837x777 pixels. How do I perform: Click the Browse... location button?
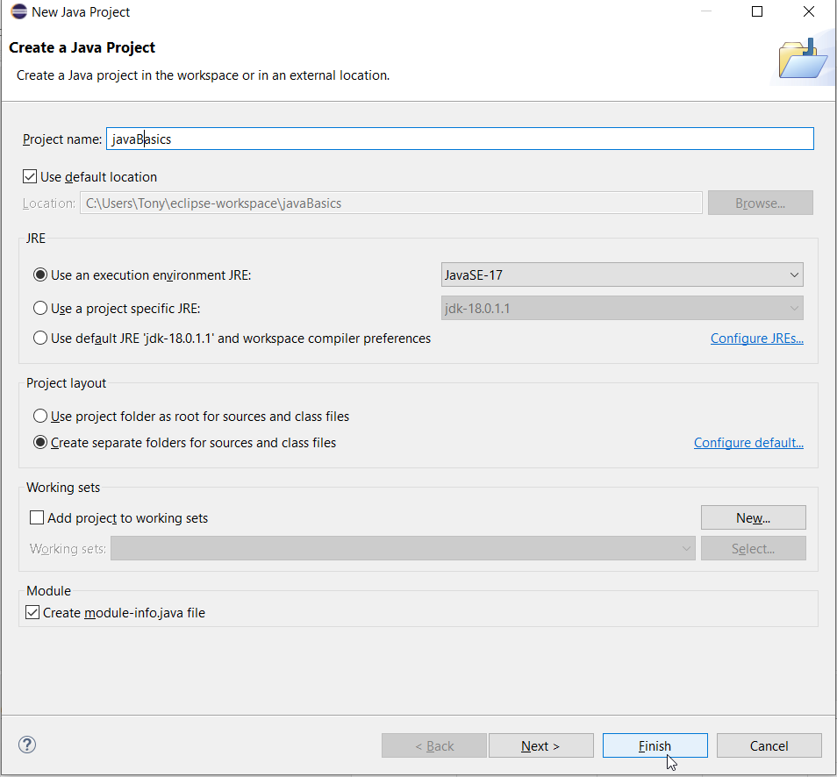click(760, 203)
